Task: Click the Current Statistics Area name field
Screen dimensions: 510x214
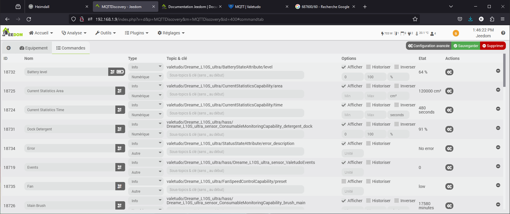Action: [70, 91]
